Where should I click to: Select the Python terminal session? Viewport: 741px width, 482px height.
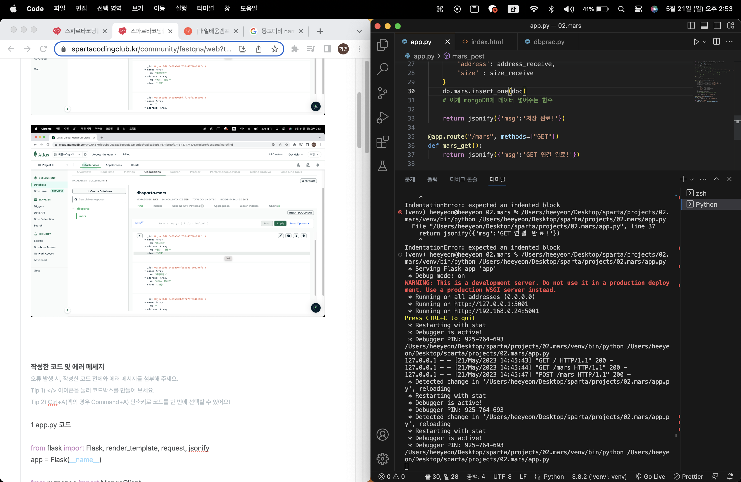pyautogui.click(x=711, y=204)
